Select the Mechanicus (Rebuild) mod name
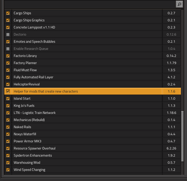Image resolution: width=187 pixels, height=181 pixels. [x=29, y=120]
